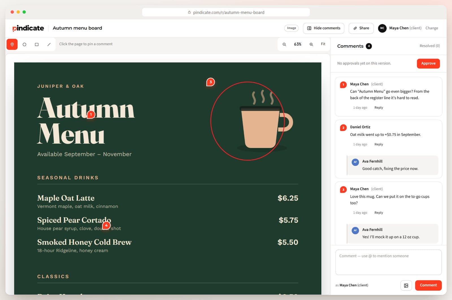Image resolution: width=452 pixels, height=300 pixels.
Task: Click pin marker 1 on Autumn title
Action: (x=91, y=114)
